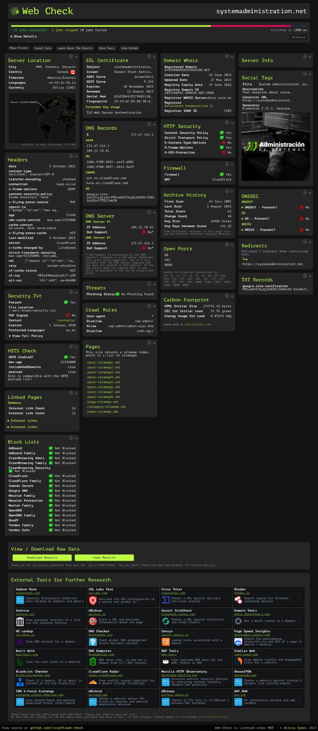Click the Web Check globe logo icon

tap(15, 11)
